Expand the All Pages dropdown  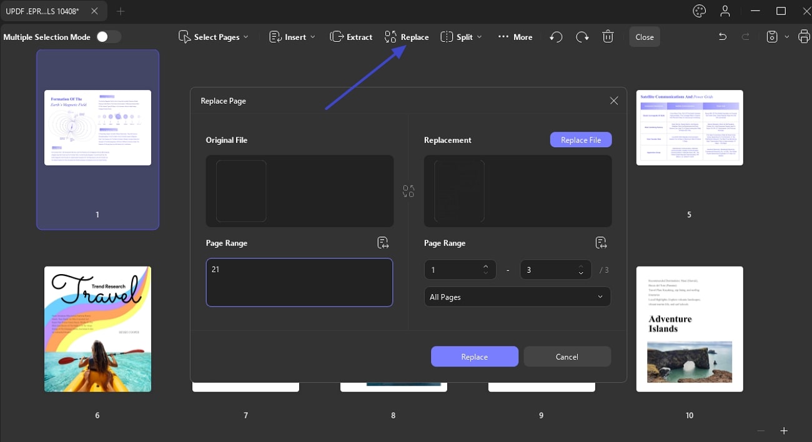[x=517, y=297]
